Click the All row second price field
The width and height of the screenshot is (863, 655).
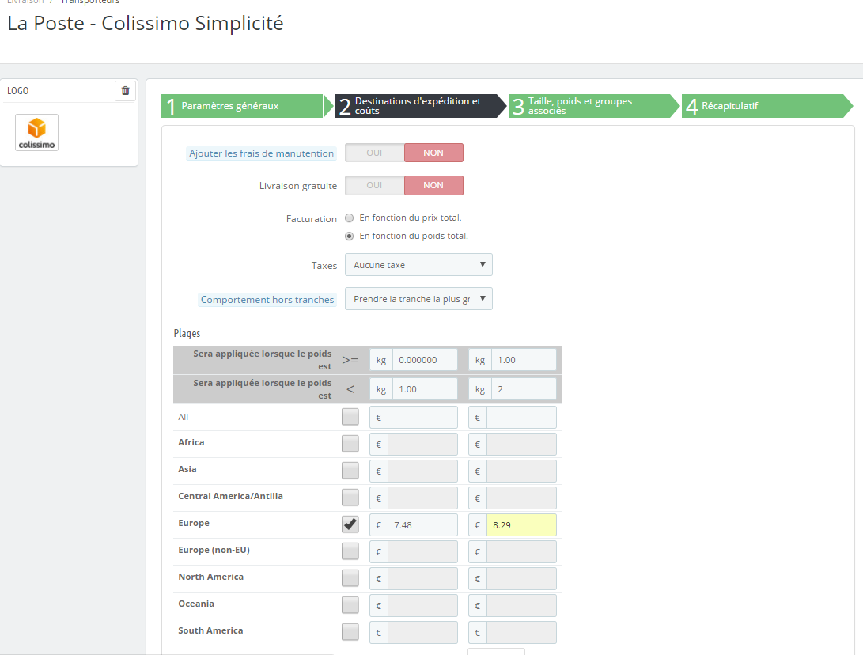point(521,418)
